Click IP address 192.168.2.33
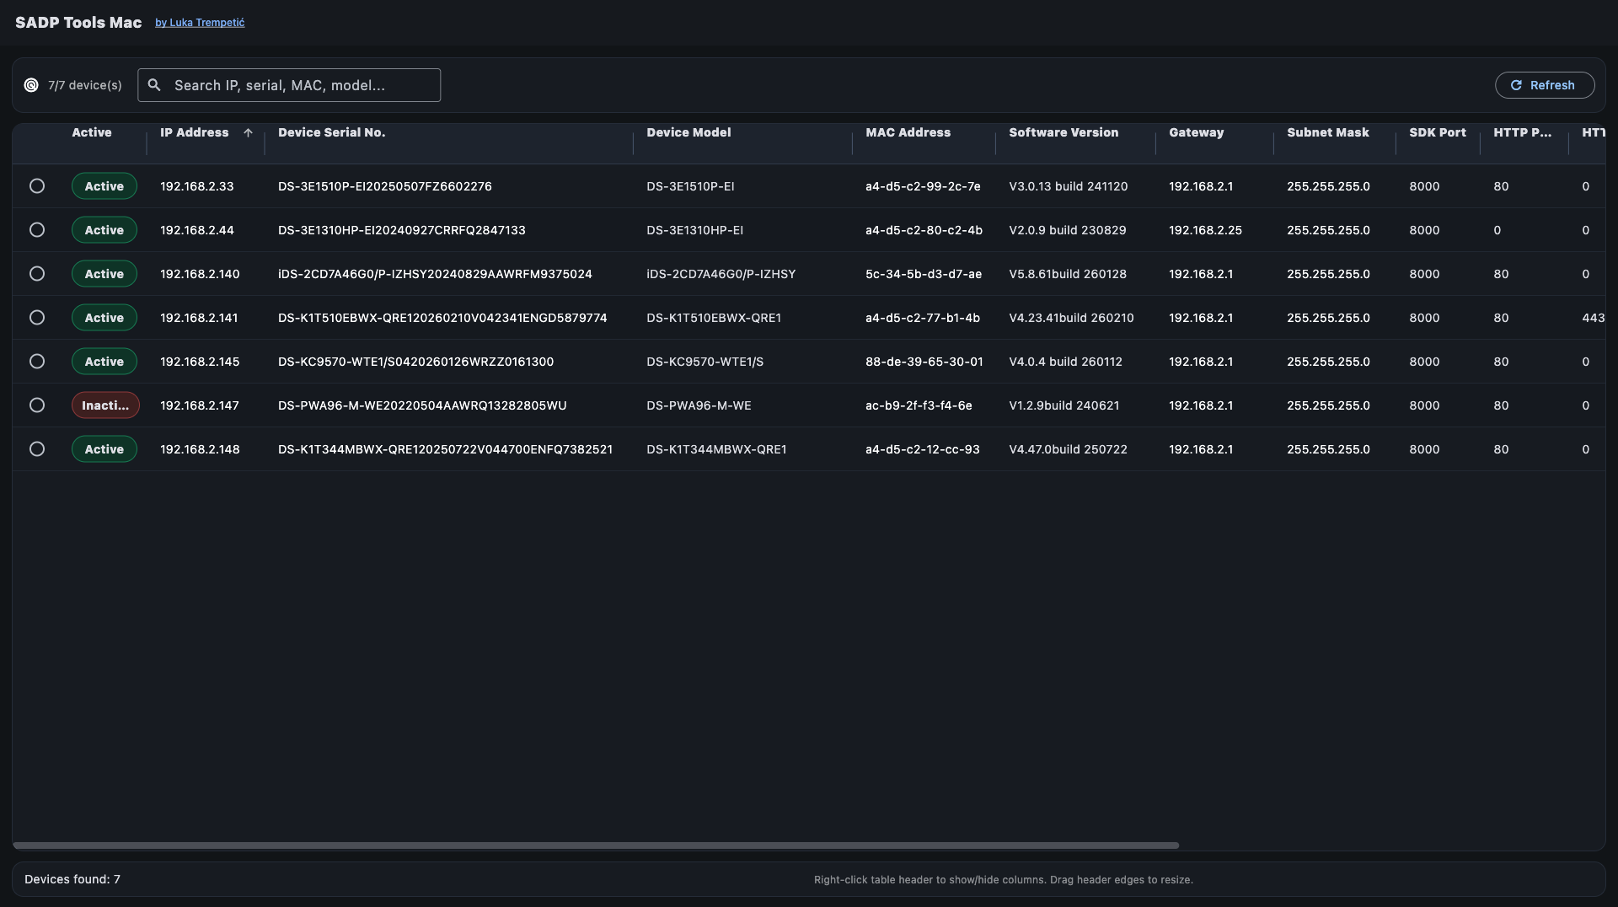 coord(197,186)
